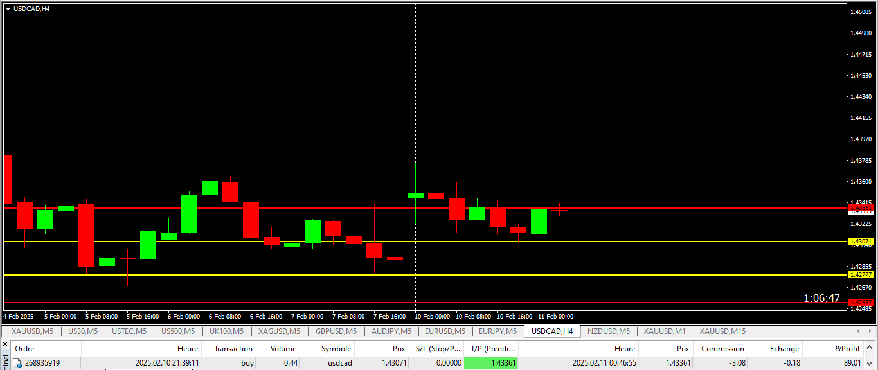
Task: Click the Symbole column header
Action: click(336, 349)
